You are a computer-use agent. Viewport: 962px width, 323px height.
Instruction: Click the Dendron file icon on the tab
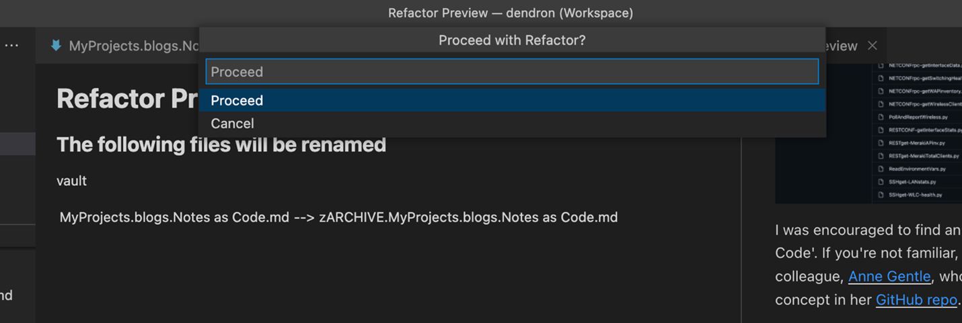(x=57, y=46)
